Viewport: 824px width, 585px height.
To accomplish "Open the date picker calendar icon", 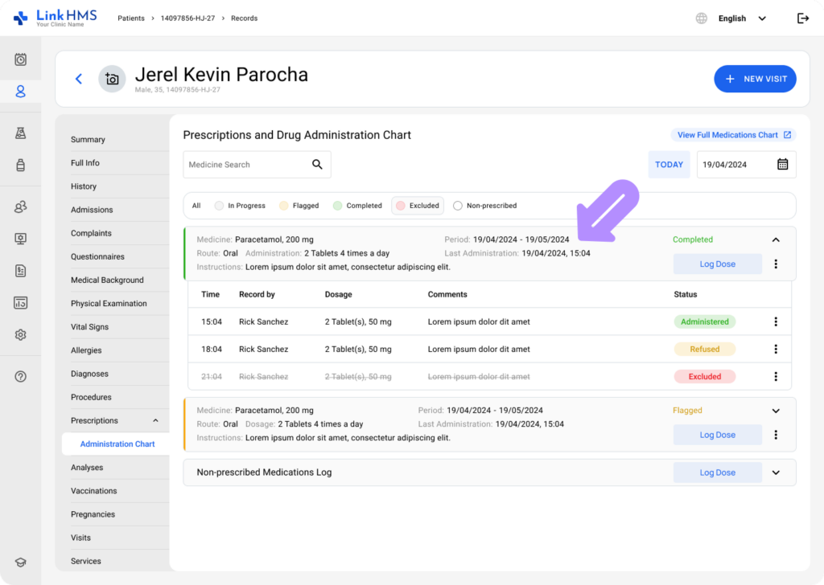I will click(782, 164).
